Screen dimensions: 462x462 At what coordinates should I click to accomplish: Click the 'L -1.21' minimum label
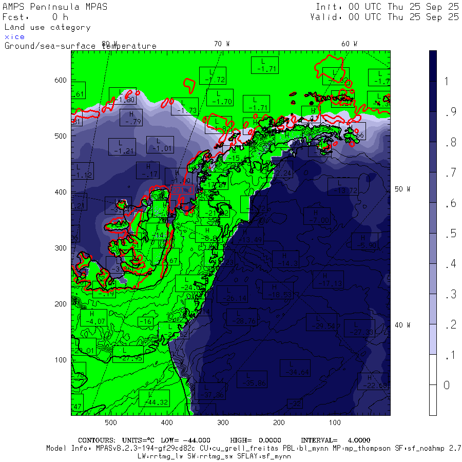[x=122, y=147]
